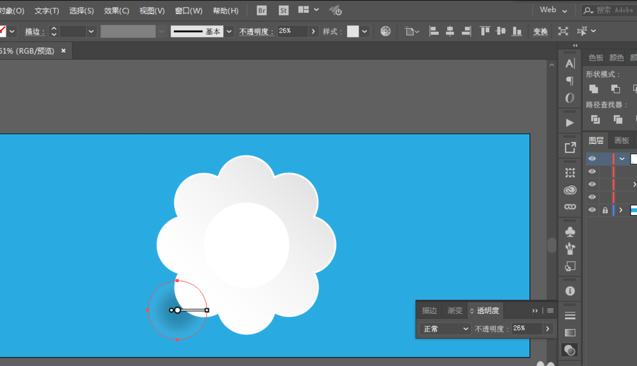
Task: Click the 样式 white style swatch
Action: click(353, 31)
